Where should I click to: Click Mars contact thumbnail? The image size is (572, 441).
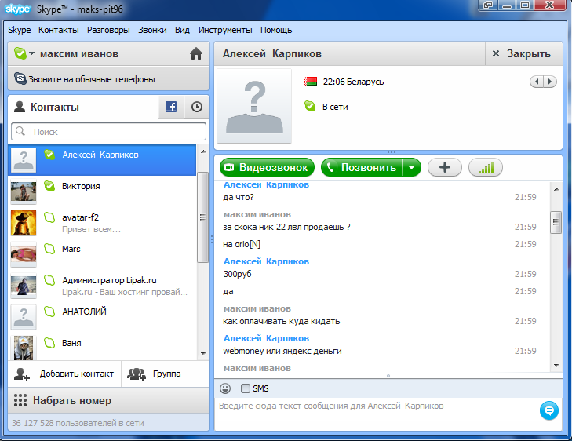tap(24, 254)
